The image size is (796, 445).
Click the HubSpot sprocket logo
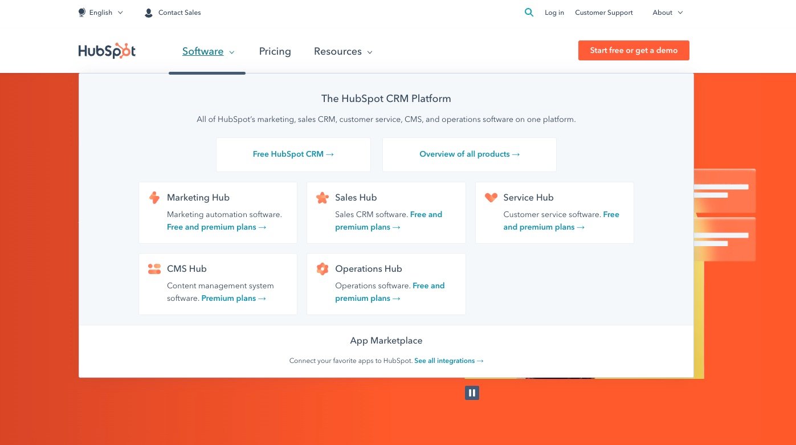[107, 51]
